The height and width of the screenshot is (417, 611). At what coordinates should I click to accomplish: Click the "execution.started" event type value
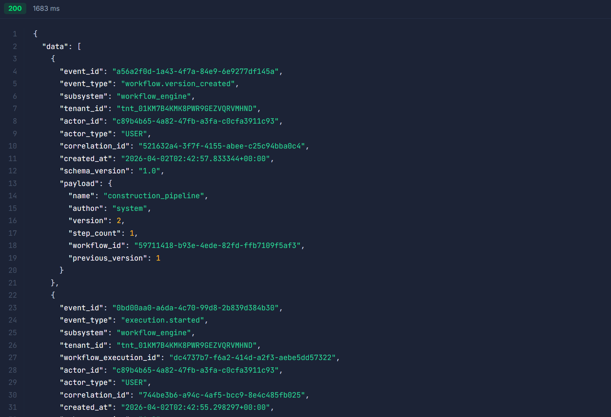163,320
